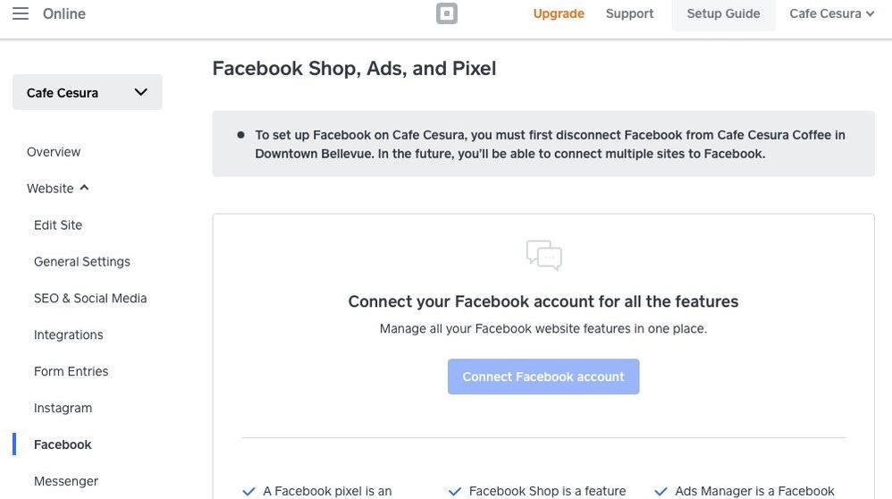892x499 pixels.
Task: Open the Overview sidebar item
Action: pos(54,152)
